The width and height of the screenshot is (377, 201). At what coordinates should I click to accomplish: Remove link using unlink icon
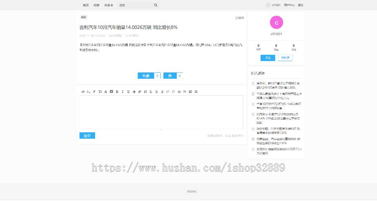pyautogui.click(x=145, y=92)
